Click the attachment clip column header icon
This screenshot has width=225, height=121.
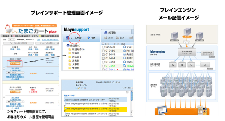118,44
